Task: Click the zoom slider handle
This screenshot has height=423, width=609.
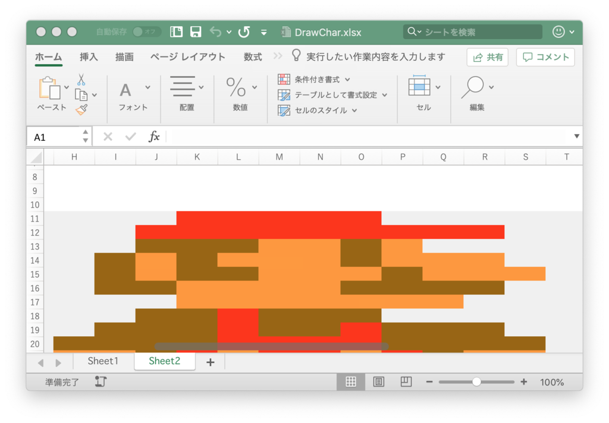Action: [476, 382]
